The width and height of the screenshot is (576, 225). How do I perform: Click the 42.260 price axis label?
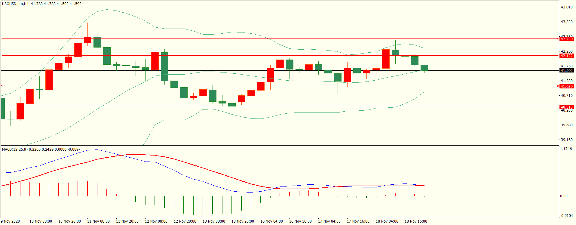[567, 51]
